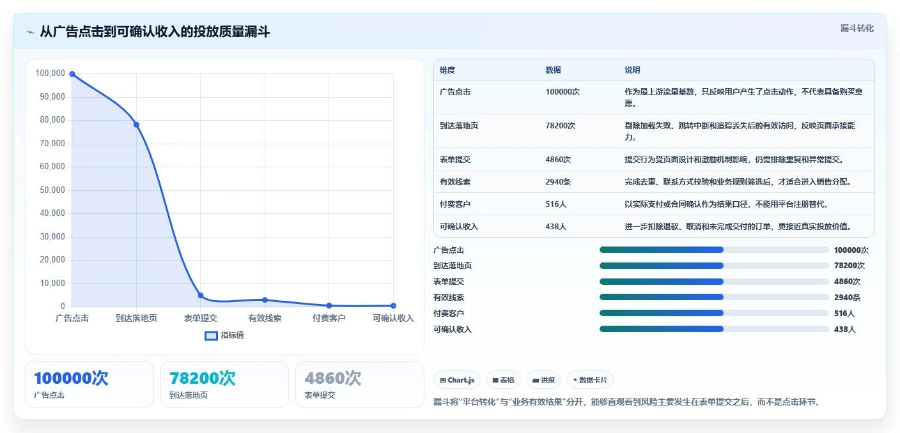Click the 表单提交 data point on chart
The height and width of the screenshot is (433, 900).
tap(201, 295)
